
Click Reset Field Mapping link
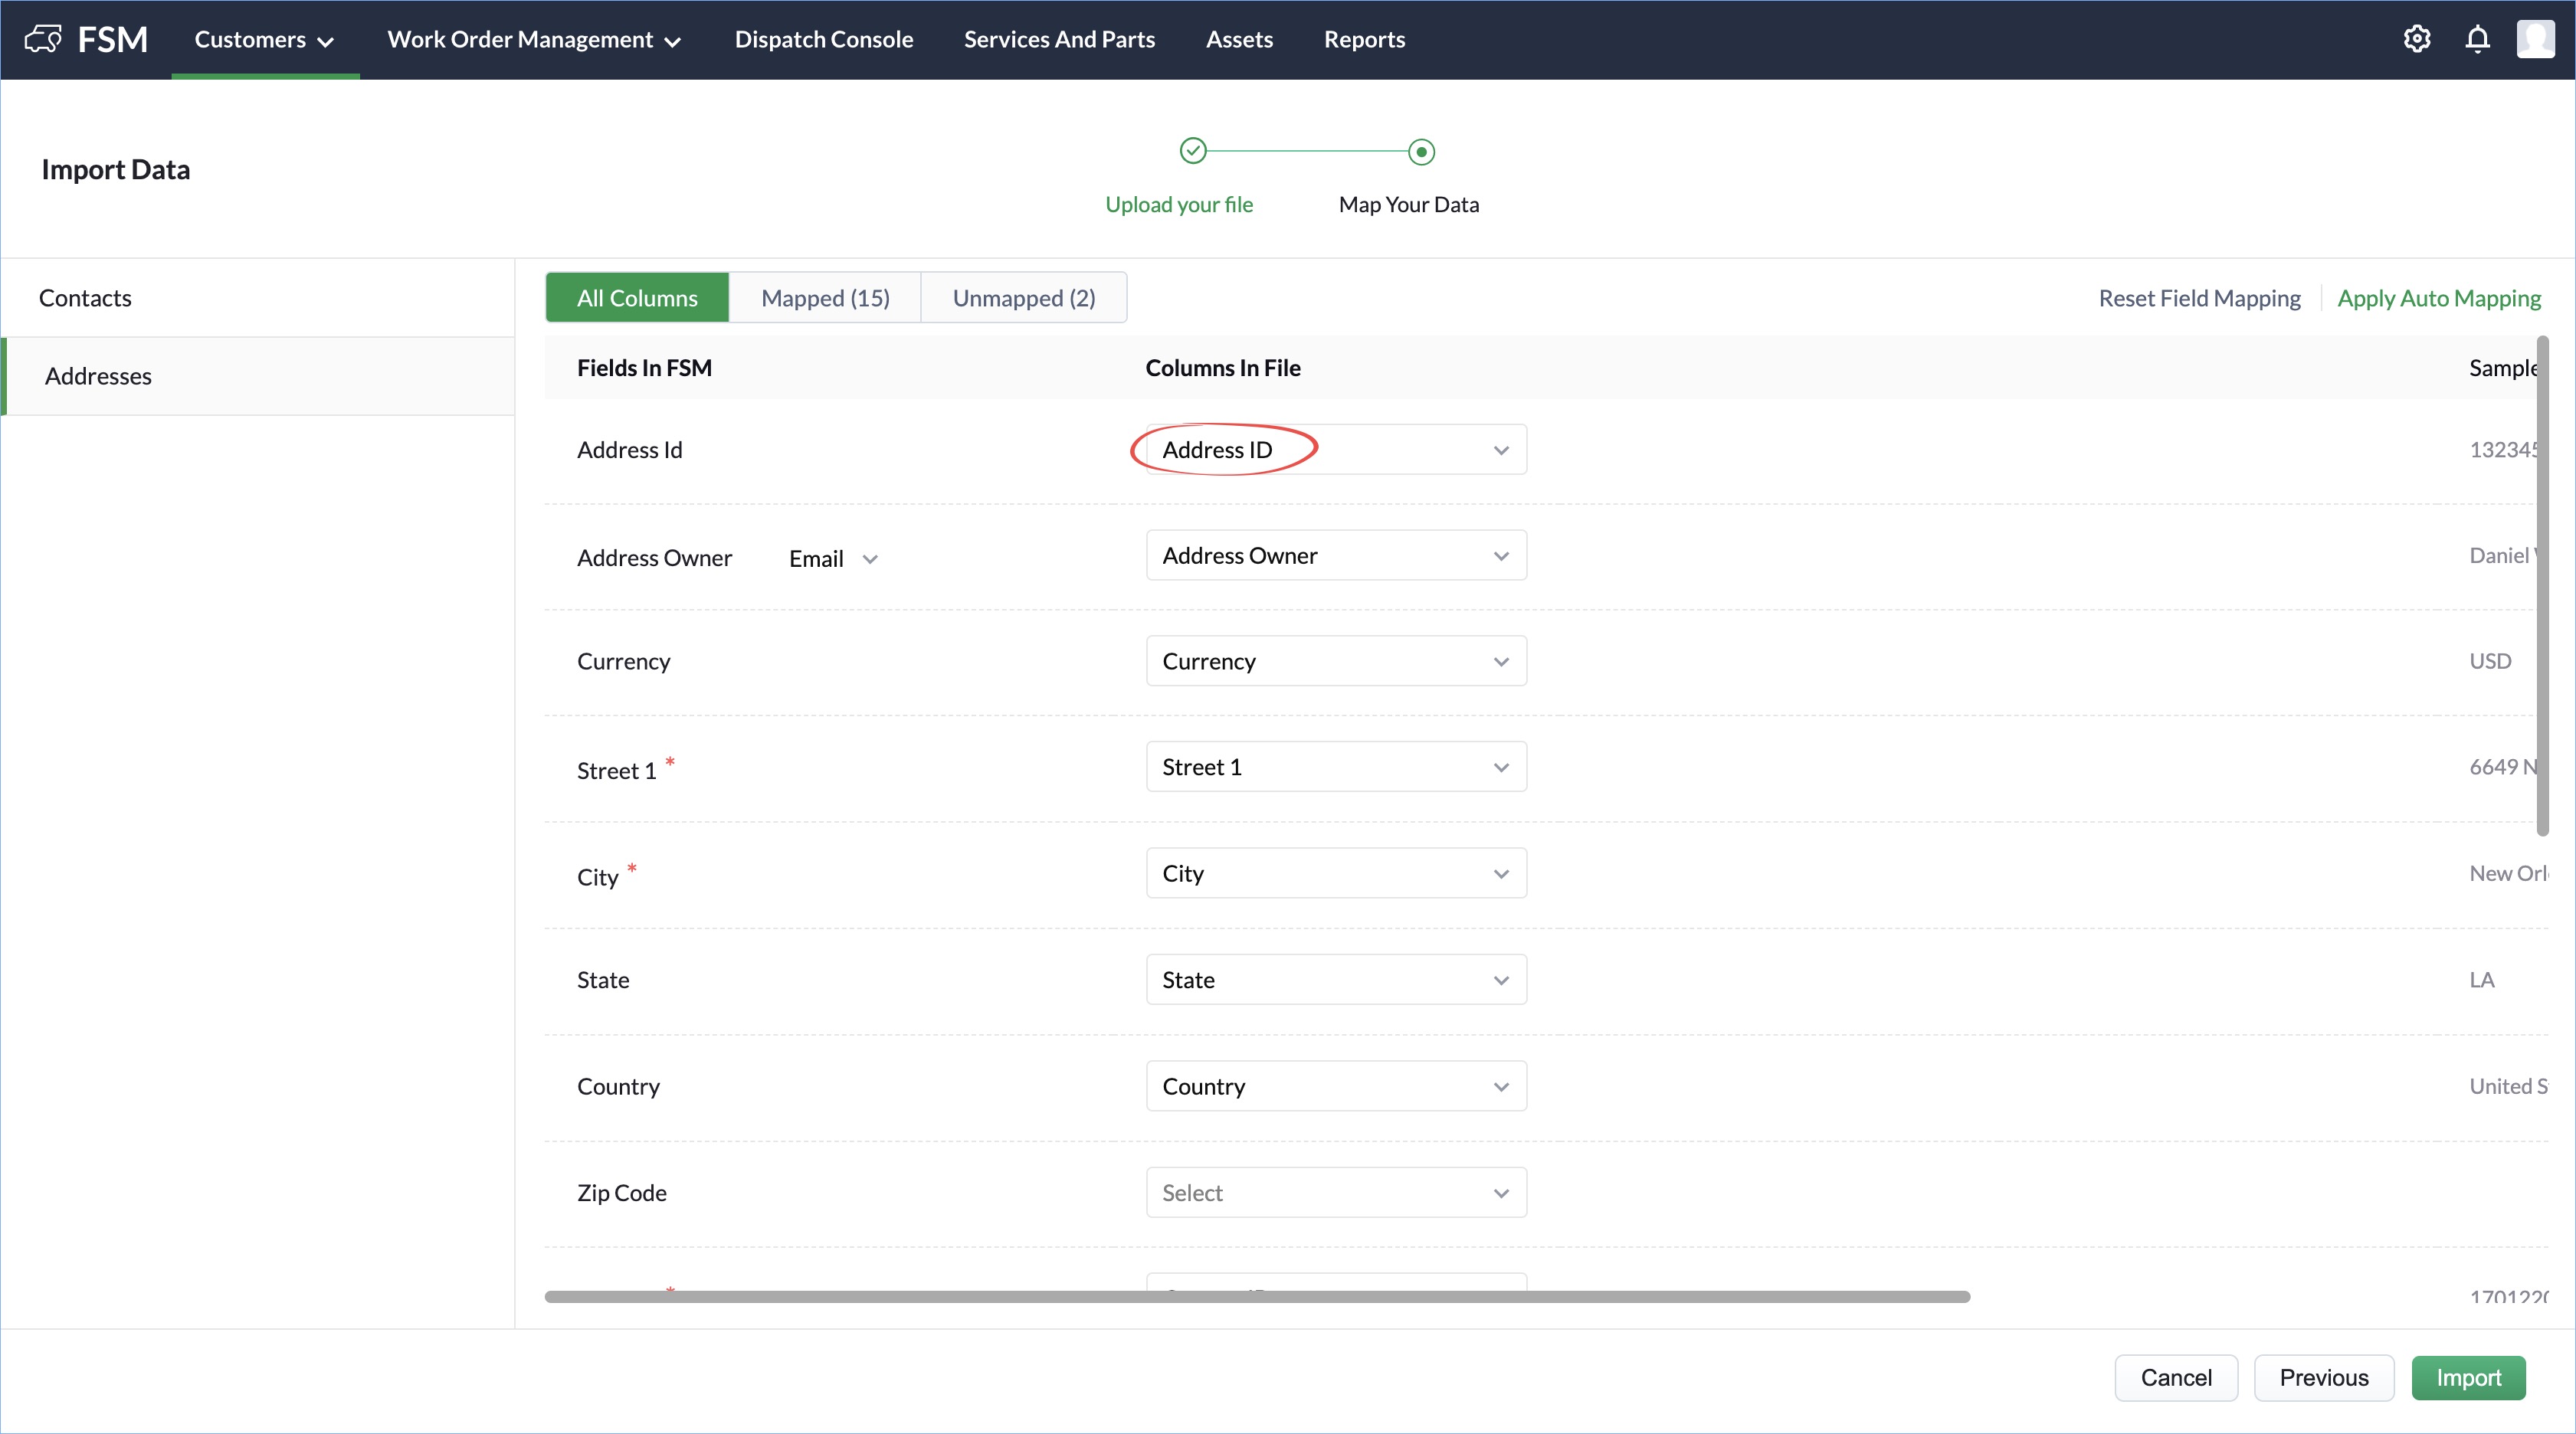pos(2198,298)
